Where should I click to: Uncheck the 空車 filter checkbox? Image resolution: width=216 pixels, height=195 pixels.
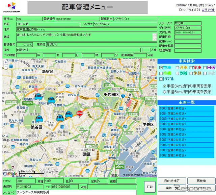[x=161, y=68]
